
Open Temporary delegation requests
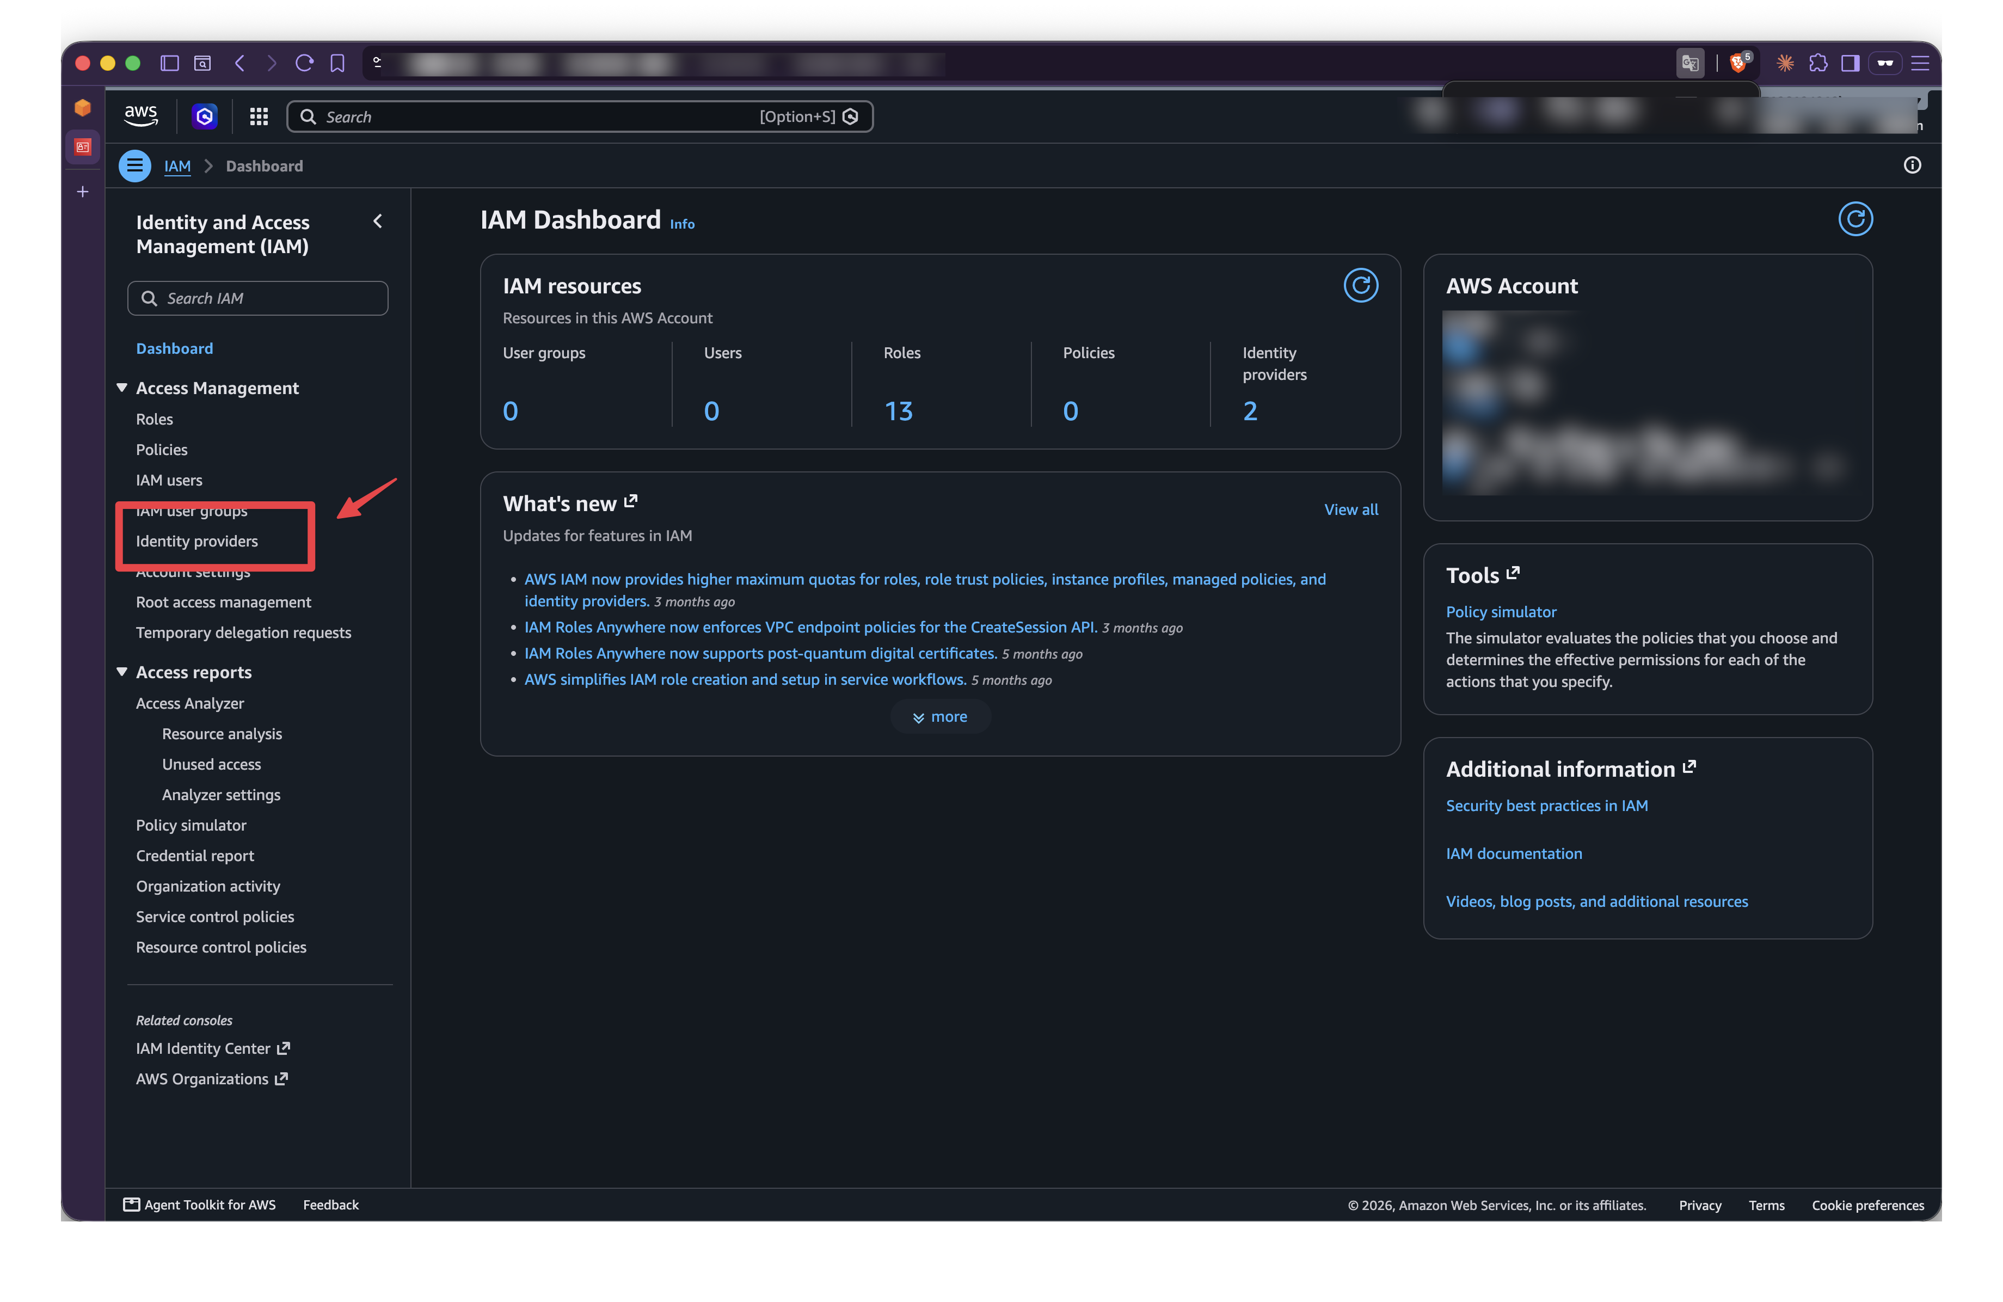(243, 632)
